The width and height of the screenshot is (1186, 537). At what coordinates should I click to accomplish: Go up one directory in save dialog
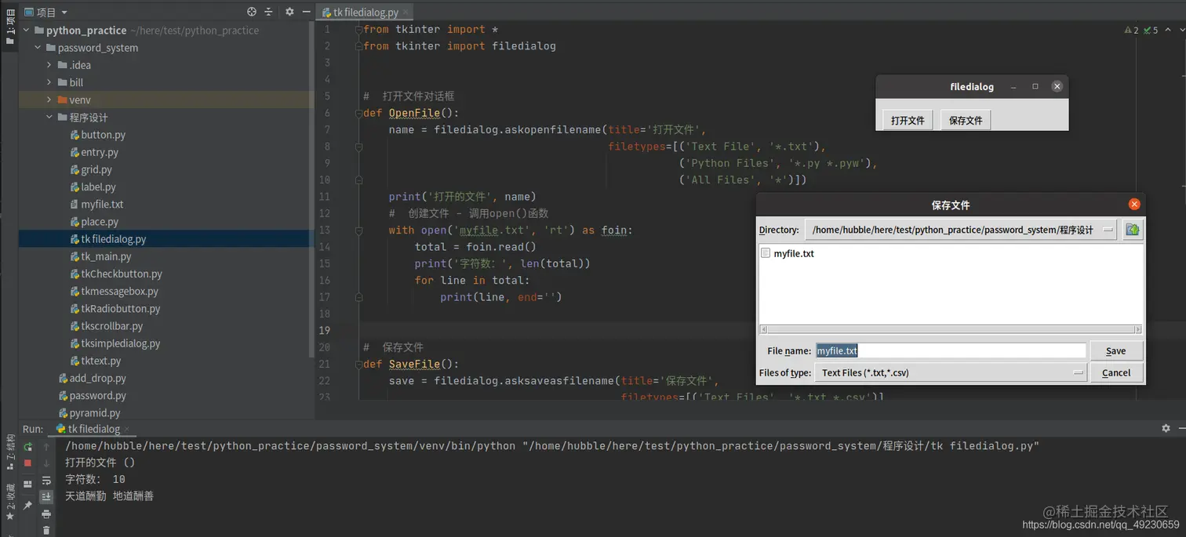(x=1132, y=230)
